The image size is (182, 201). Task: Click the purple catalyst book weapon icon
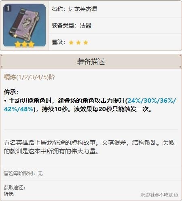click(24, 25)
